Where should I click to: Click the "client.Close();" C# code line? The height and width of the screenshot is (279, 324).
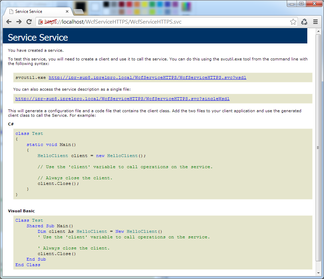coord(58,183)
